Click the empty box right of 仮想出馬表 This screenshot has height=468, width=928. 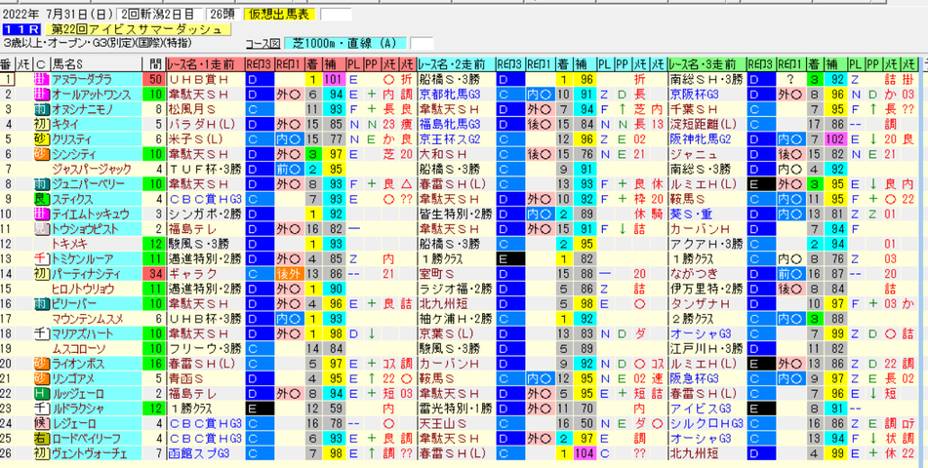[x=336, y=15]
